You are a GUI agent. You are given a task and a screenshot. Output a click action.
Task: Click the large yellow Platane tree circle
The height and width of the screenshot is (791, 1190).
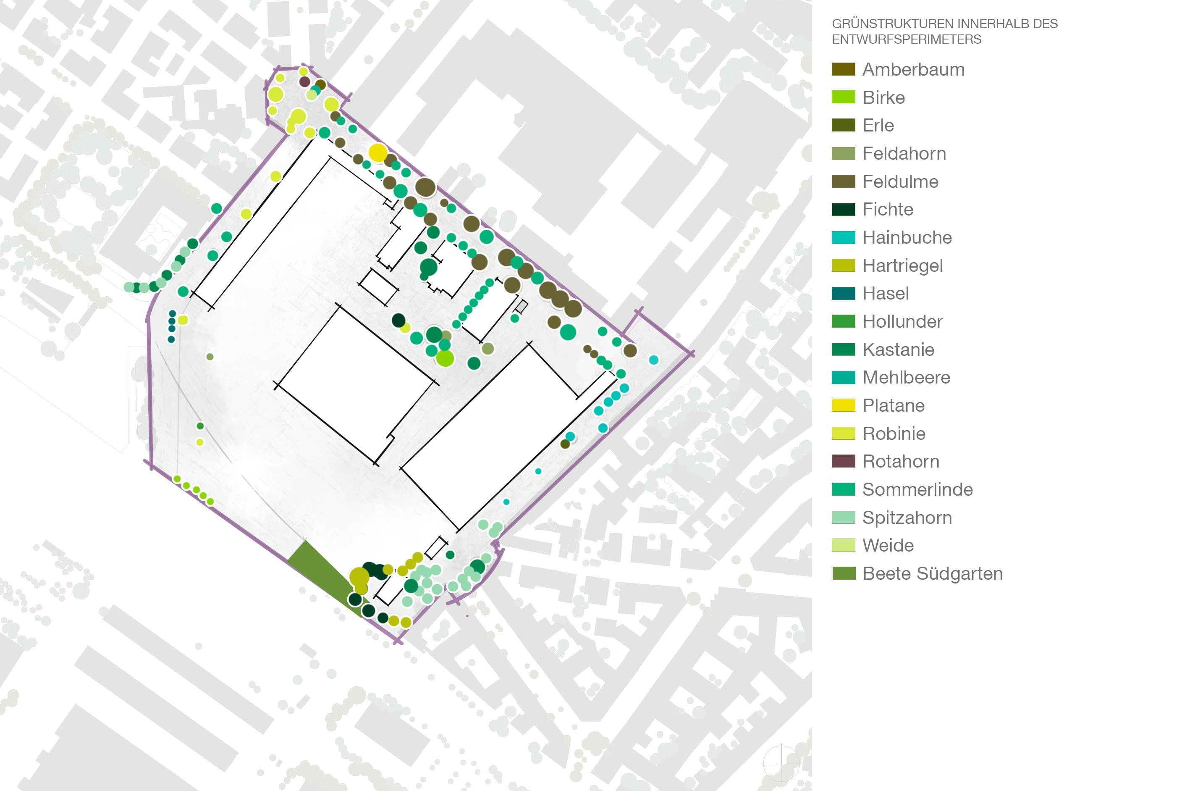[x=377, y=152]
